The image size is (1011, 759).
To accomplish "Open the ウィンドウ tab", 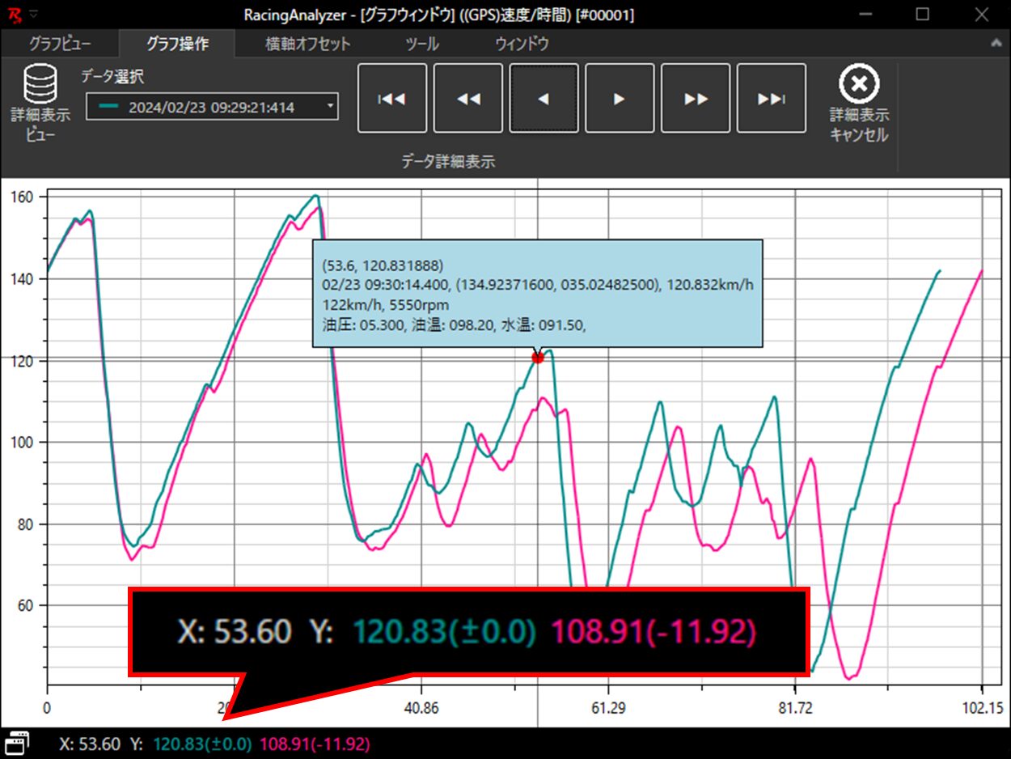I will [x=522, y=44].
